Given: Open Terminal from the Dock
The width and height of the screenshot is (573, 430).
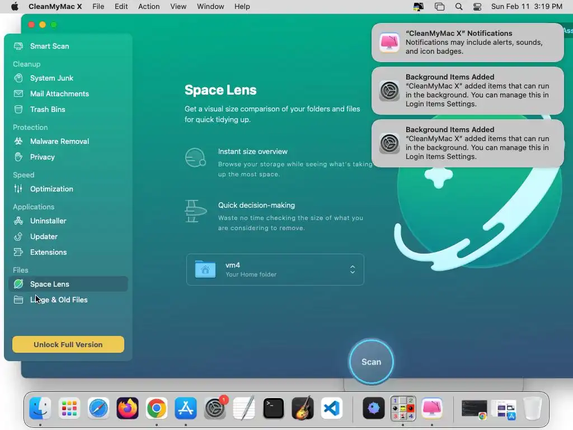Looking at the screenshot, I should pos(273,408).
